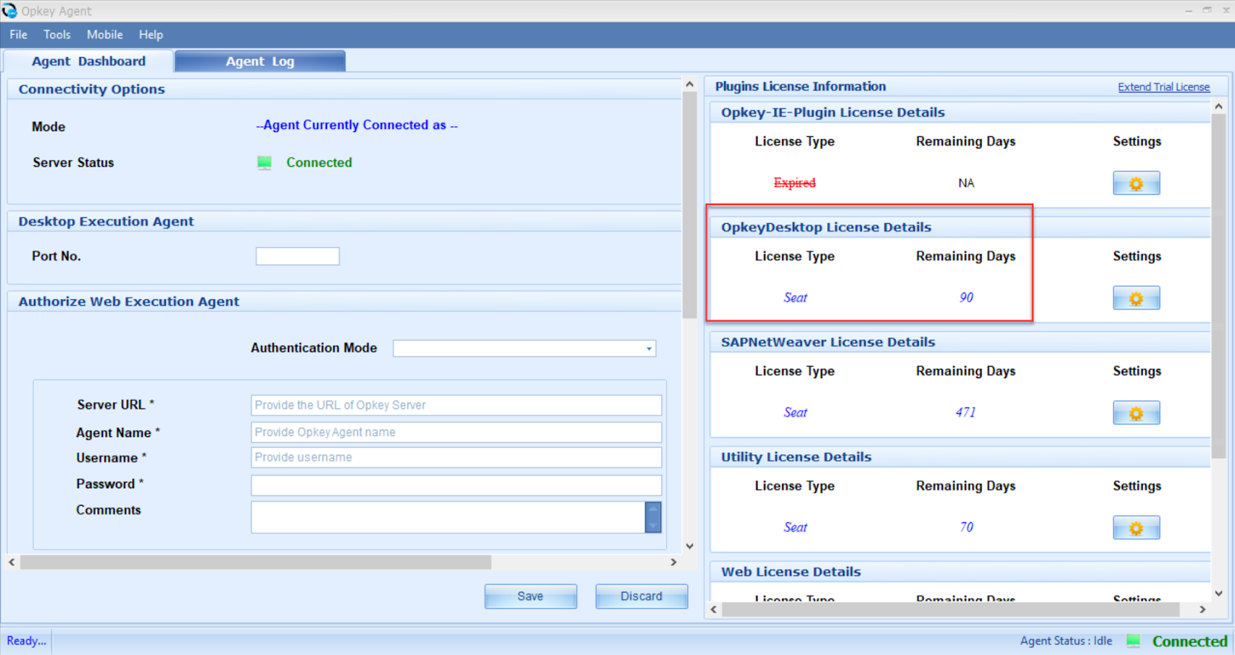
Task: Focus the Agent Name field
Action: [456, 433]
